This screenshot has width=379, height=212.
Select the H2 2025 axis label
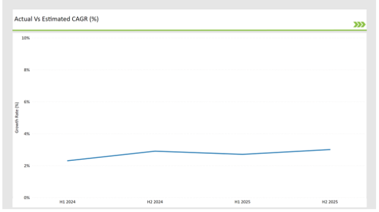[329, 202]
